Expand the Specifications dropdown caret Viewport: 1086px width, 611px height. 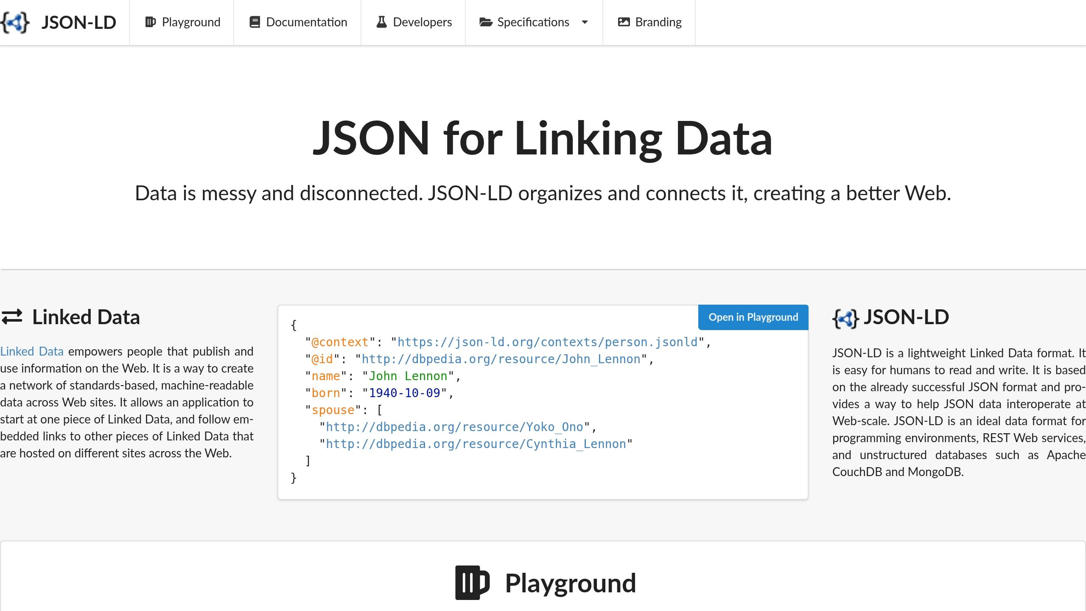coord(585,22)
